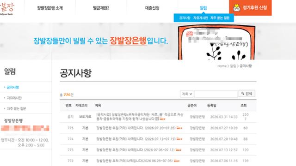The height and width of the screenshot is (166, 296).
Task: Select 자유게시판 in blue submenu
Action: (x=200, y=18)
